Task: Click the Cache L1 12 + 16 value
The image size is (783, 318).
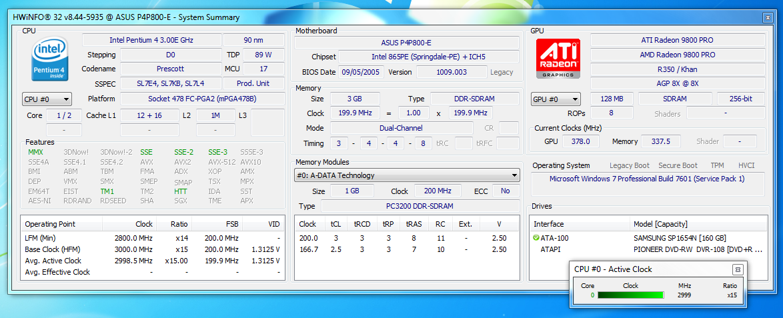Action: pos(149,115)
